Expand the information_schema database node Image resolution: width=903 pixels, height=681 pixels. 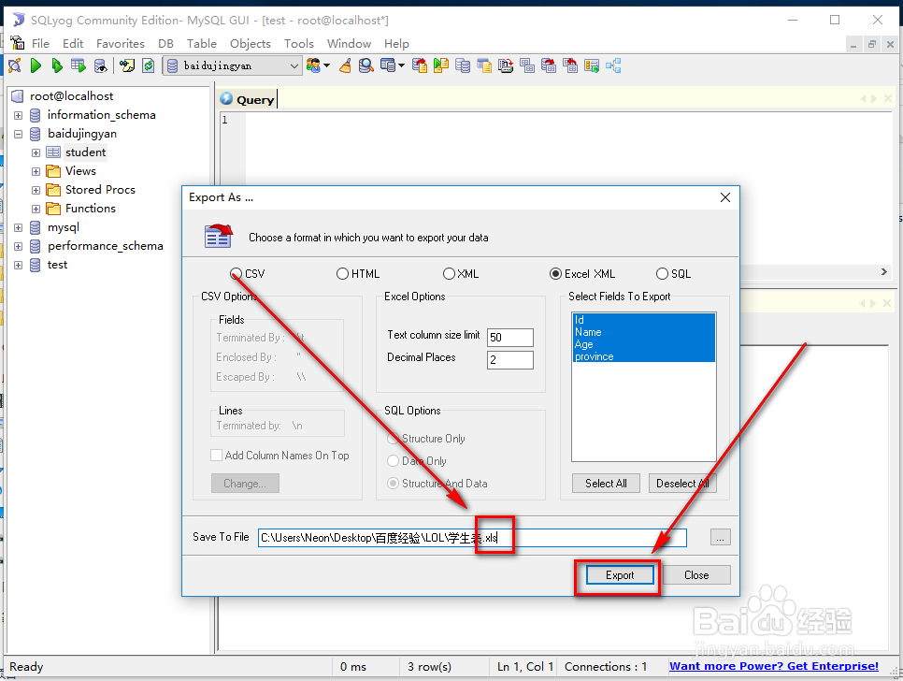(19, 115)
